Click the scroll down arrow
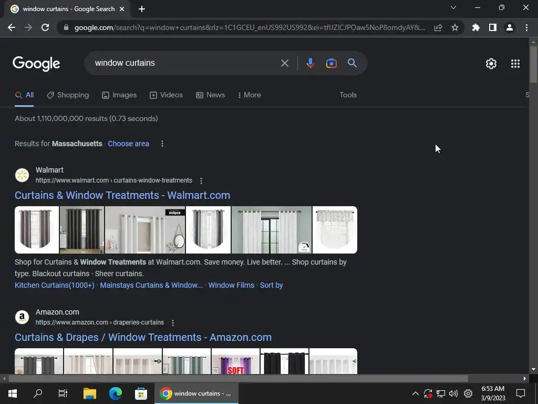Image resolution: width=538 pixels, height=404 pixels. click(533, 370)
